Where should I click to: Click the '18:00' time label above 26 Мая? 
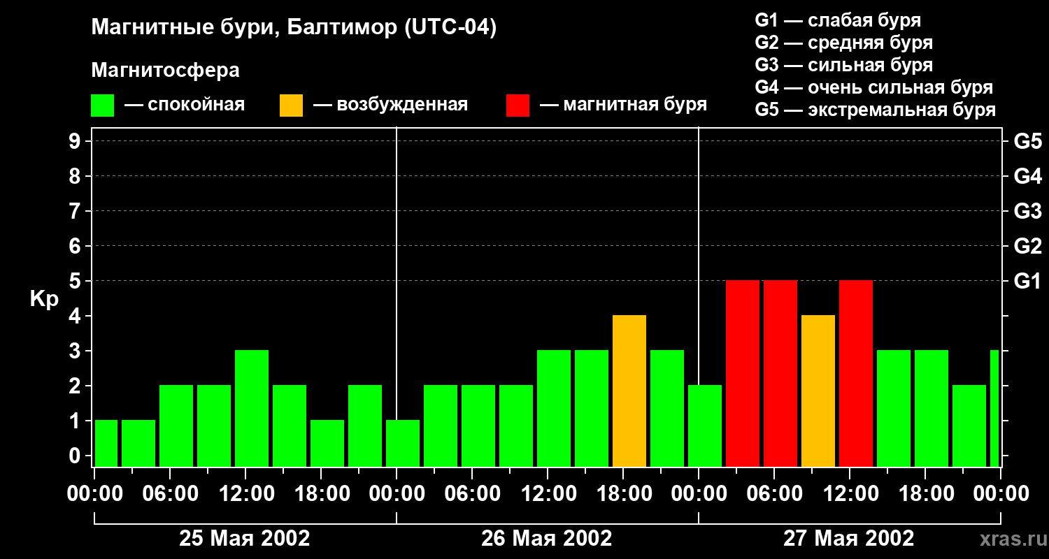point(623,493)
